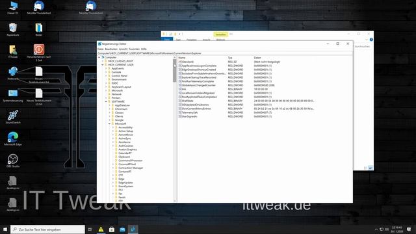Click the Computer root icon in tree
The image size is (416, 234).
point(103,57)
